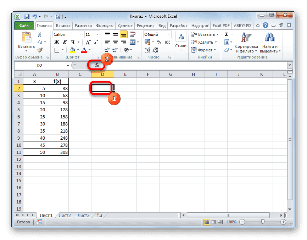The width and height of the screenshot is (307, 240).
Task: Switch to sheet Лист2
Action: [x=66, y=215]
